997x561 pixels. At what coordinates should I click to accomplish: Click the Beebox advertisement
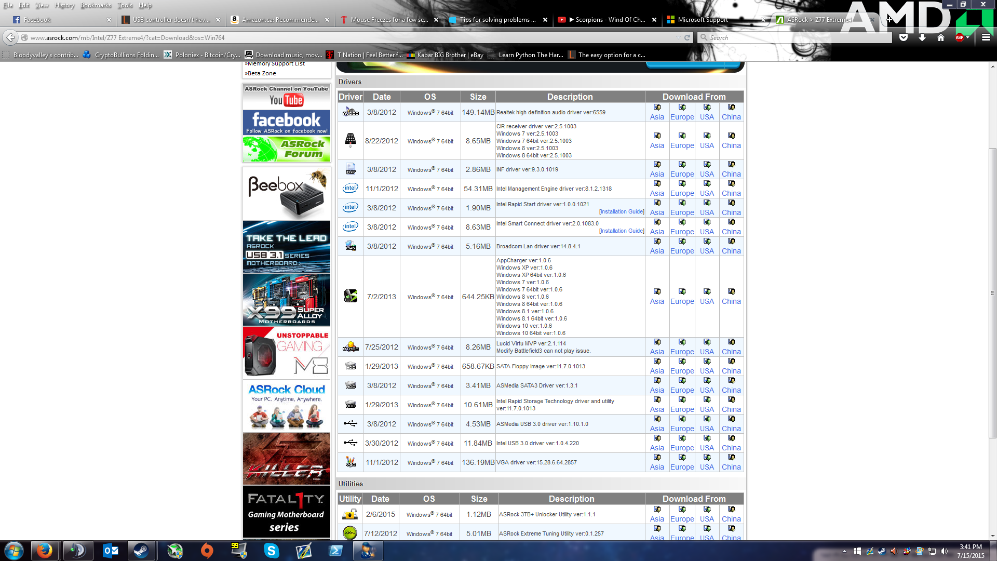click(286, 193)
